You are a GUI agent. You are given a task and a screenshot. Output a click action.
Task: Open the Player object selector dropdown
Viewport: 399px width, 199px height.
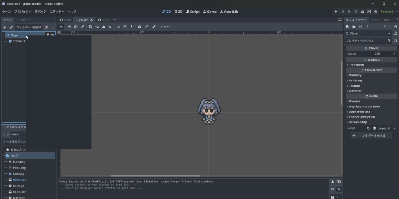coord(369,33)
